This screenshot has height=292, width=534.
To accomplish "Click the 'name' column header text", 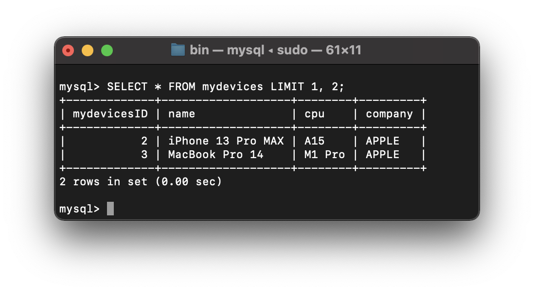I will [x=181, y=114].
